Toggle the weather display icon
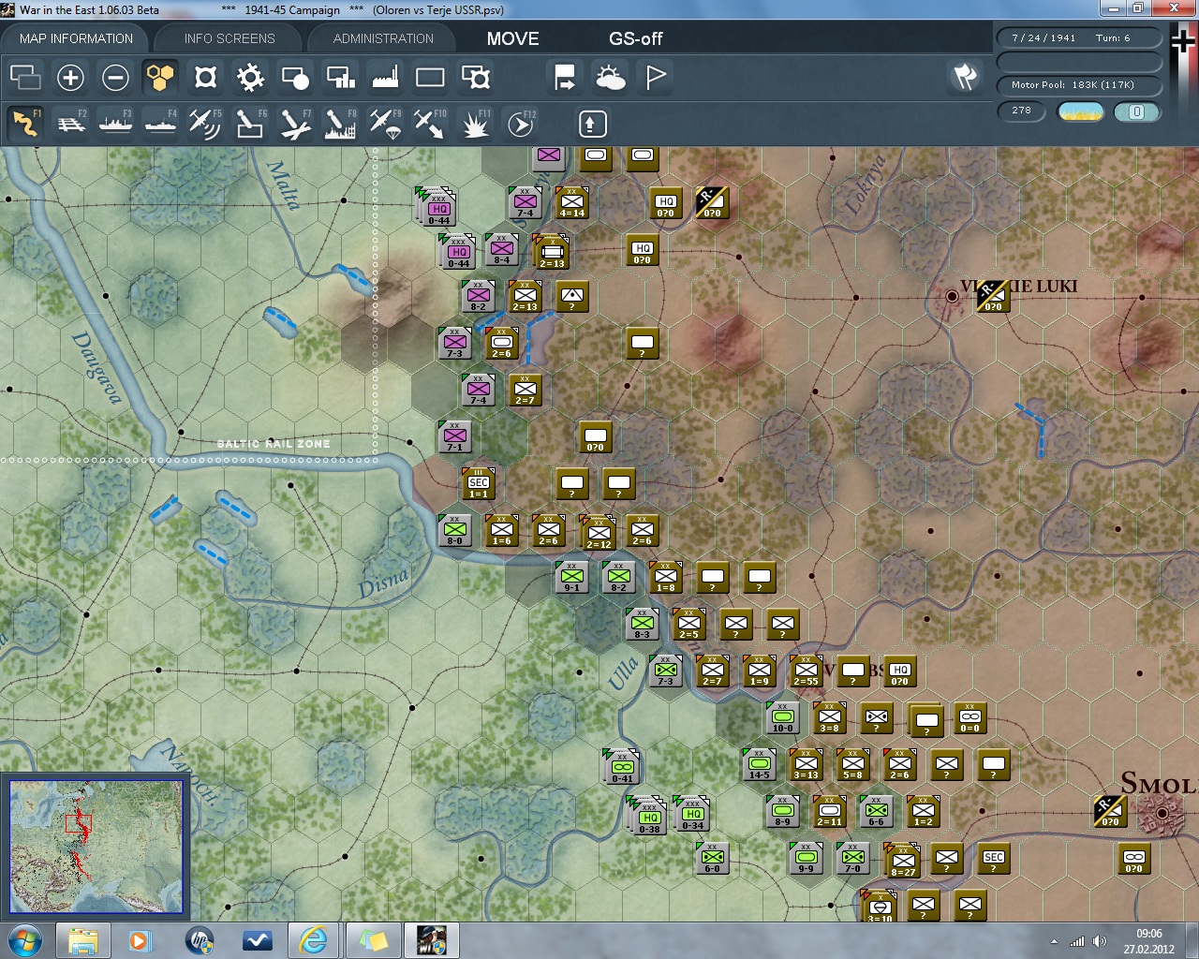This screenshot has height=959, width=1199. click(x=611, y=77)
